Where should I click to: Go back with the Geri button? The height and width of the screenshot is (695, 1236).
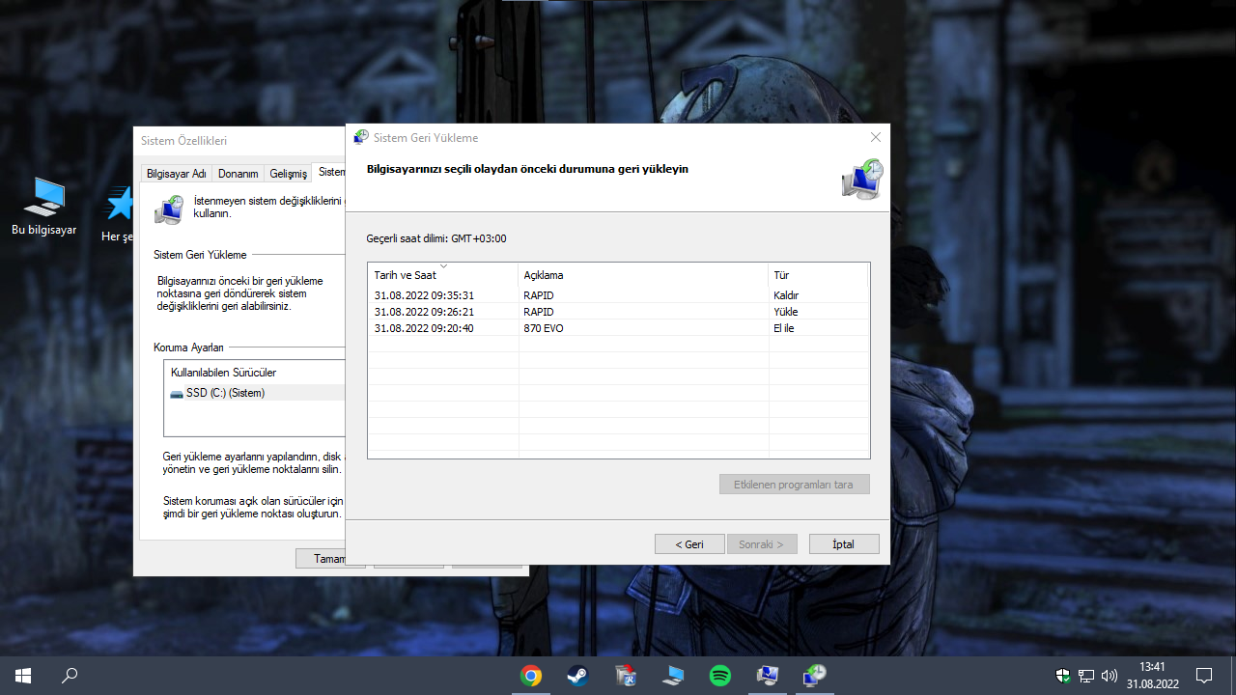[689, 544]
